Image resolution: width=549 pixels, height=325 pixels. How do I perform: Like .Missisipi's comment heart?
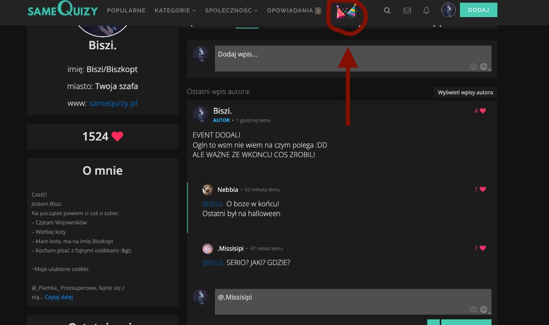483,248
